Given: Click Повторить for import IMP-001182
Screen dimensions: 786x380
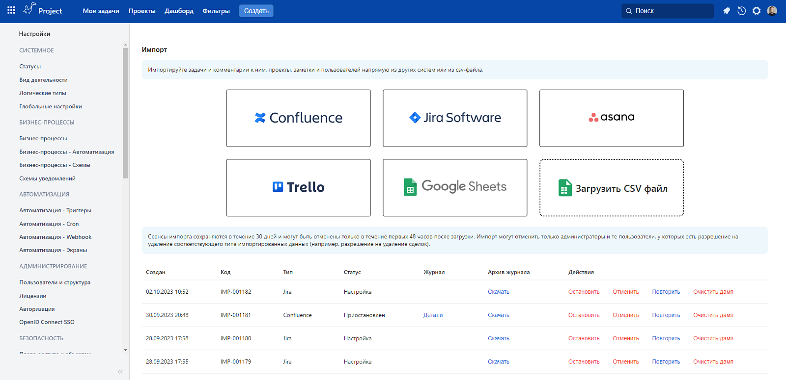Looking at the screenshot, I should point(666,292).
